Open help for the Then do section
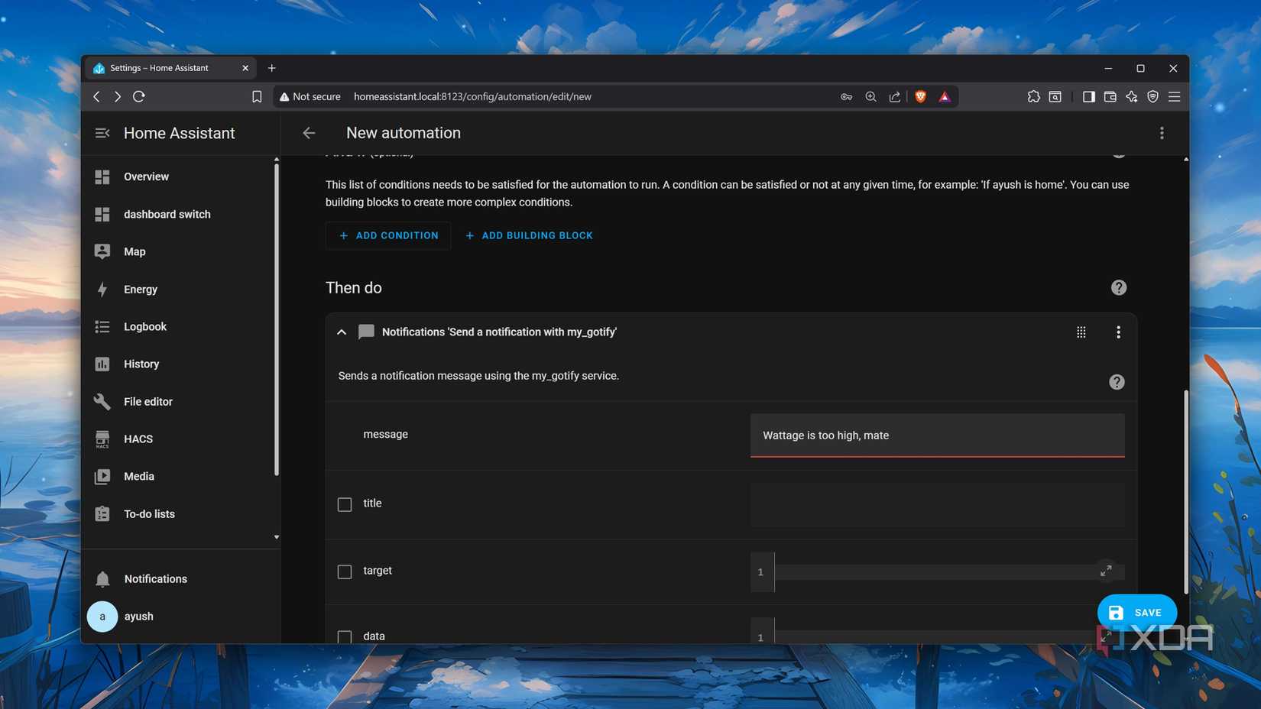 [1119, 287]
